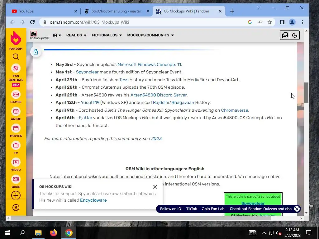Click the OS Mockups Wiki logo
The image size is (319, 239).
click(x=40, y=35)
